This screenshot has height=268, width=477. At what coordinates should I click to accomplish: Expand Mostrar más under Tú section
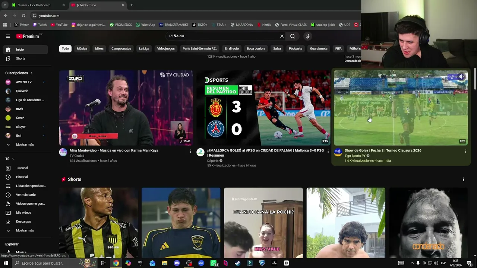pos(25,230)
